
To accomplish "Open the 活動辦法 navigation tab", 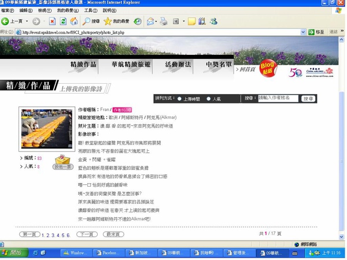I will pos(178,64).
